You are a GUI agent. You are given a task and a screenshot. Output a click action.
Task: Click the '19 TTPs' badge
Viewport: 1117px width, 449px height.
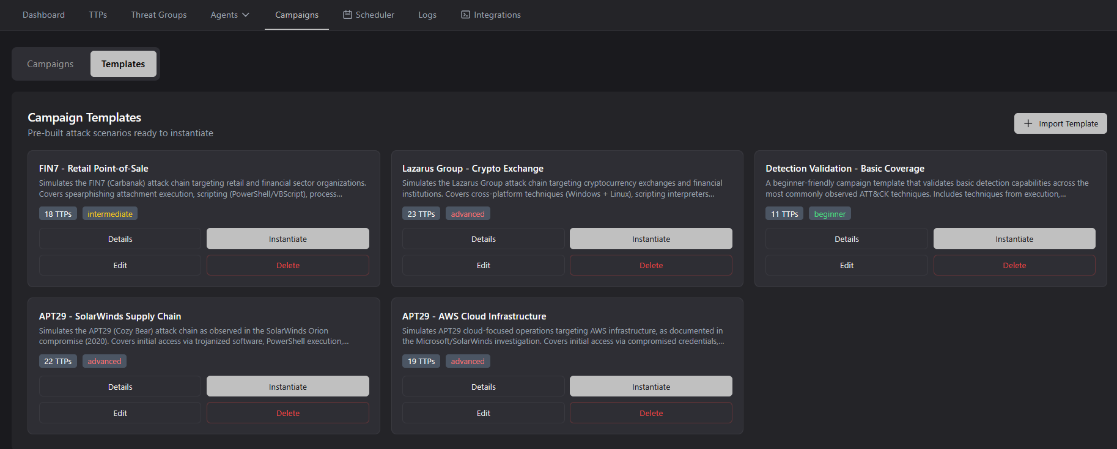[x=421, y=361]
